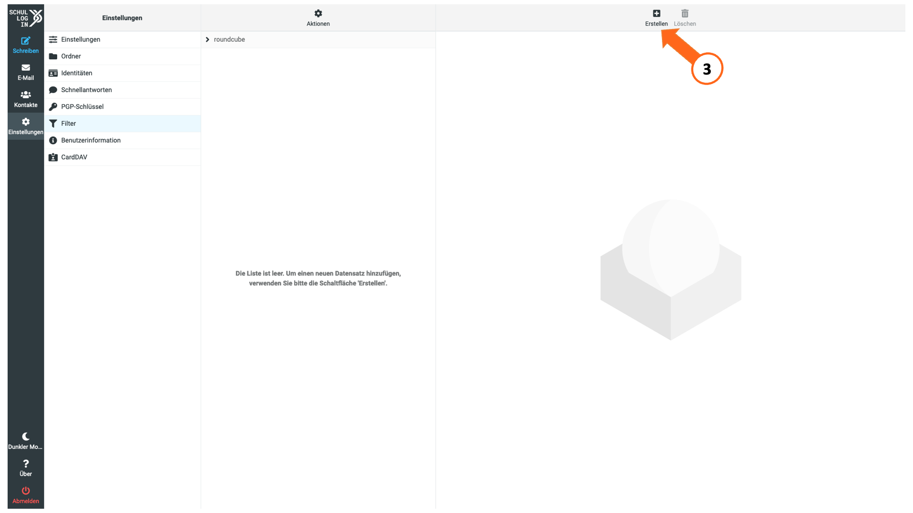Image resolution: width=913 pixels, height=513 pixels.
Task: Open the CardDAV settings
Action: (123, 157)
